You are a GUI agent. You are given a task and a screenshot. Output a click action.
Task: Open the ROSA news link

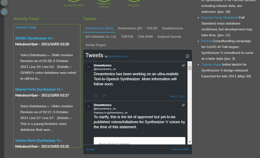206,41
